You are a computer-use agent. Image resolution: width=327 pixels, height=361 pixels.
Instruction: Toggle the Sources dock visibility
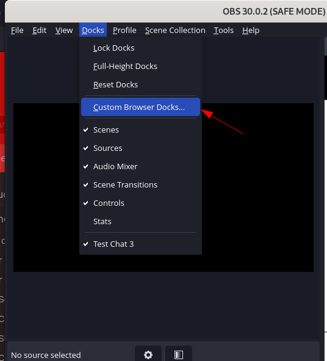140,148
